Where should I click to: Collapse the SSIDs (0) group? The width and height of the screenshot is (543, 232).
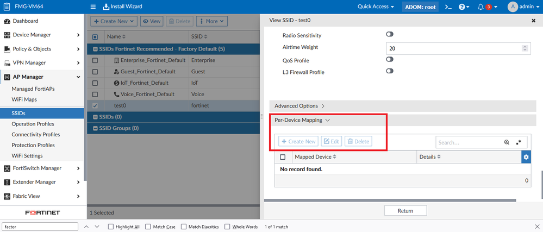96,117
